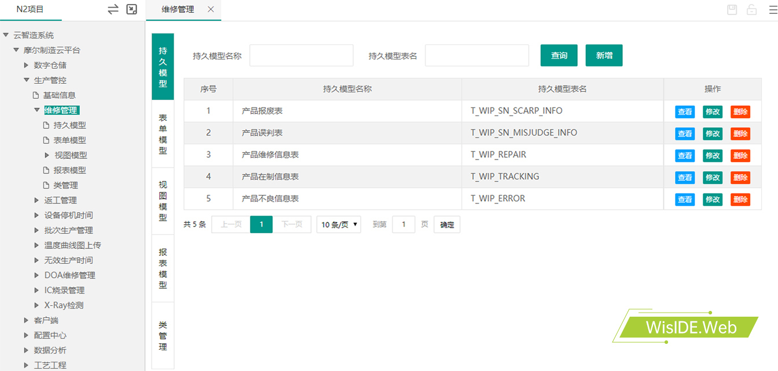Screen dimensions: 778x371
Task: Click the 新增 add button
Action: pyautogui.click(x=604, y=55)
